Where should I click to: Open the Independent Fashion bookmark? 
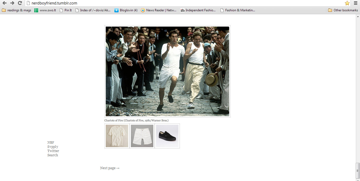point(198,10)
